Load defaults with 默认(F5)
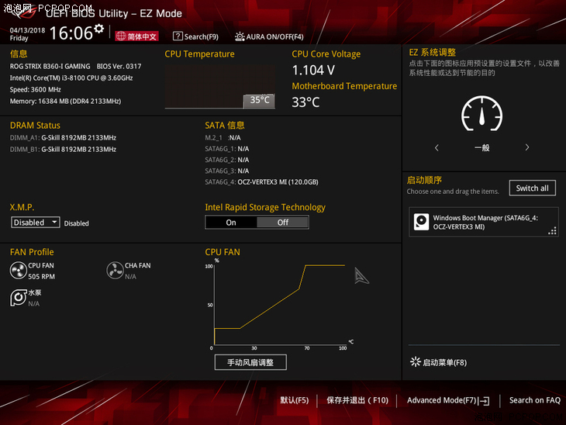 (x=295, y=400)
